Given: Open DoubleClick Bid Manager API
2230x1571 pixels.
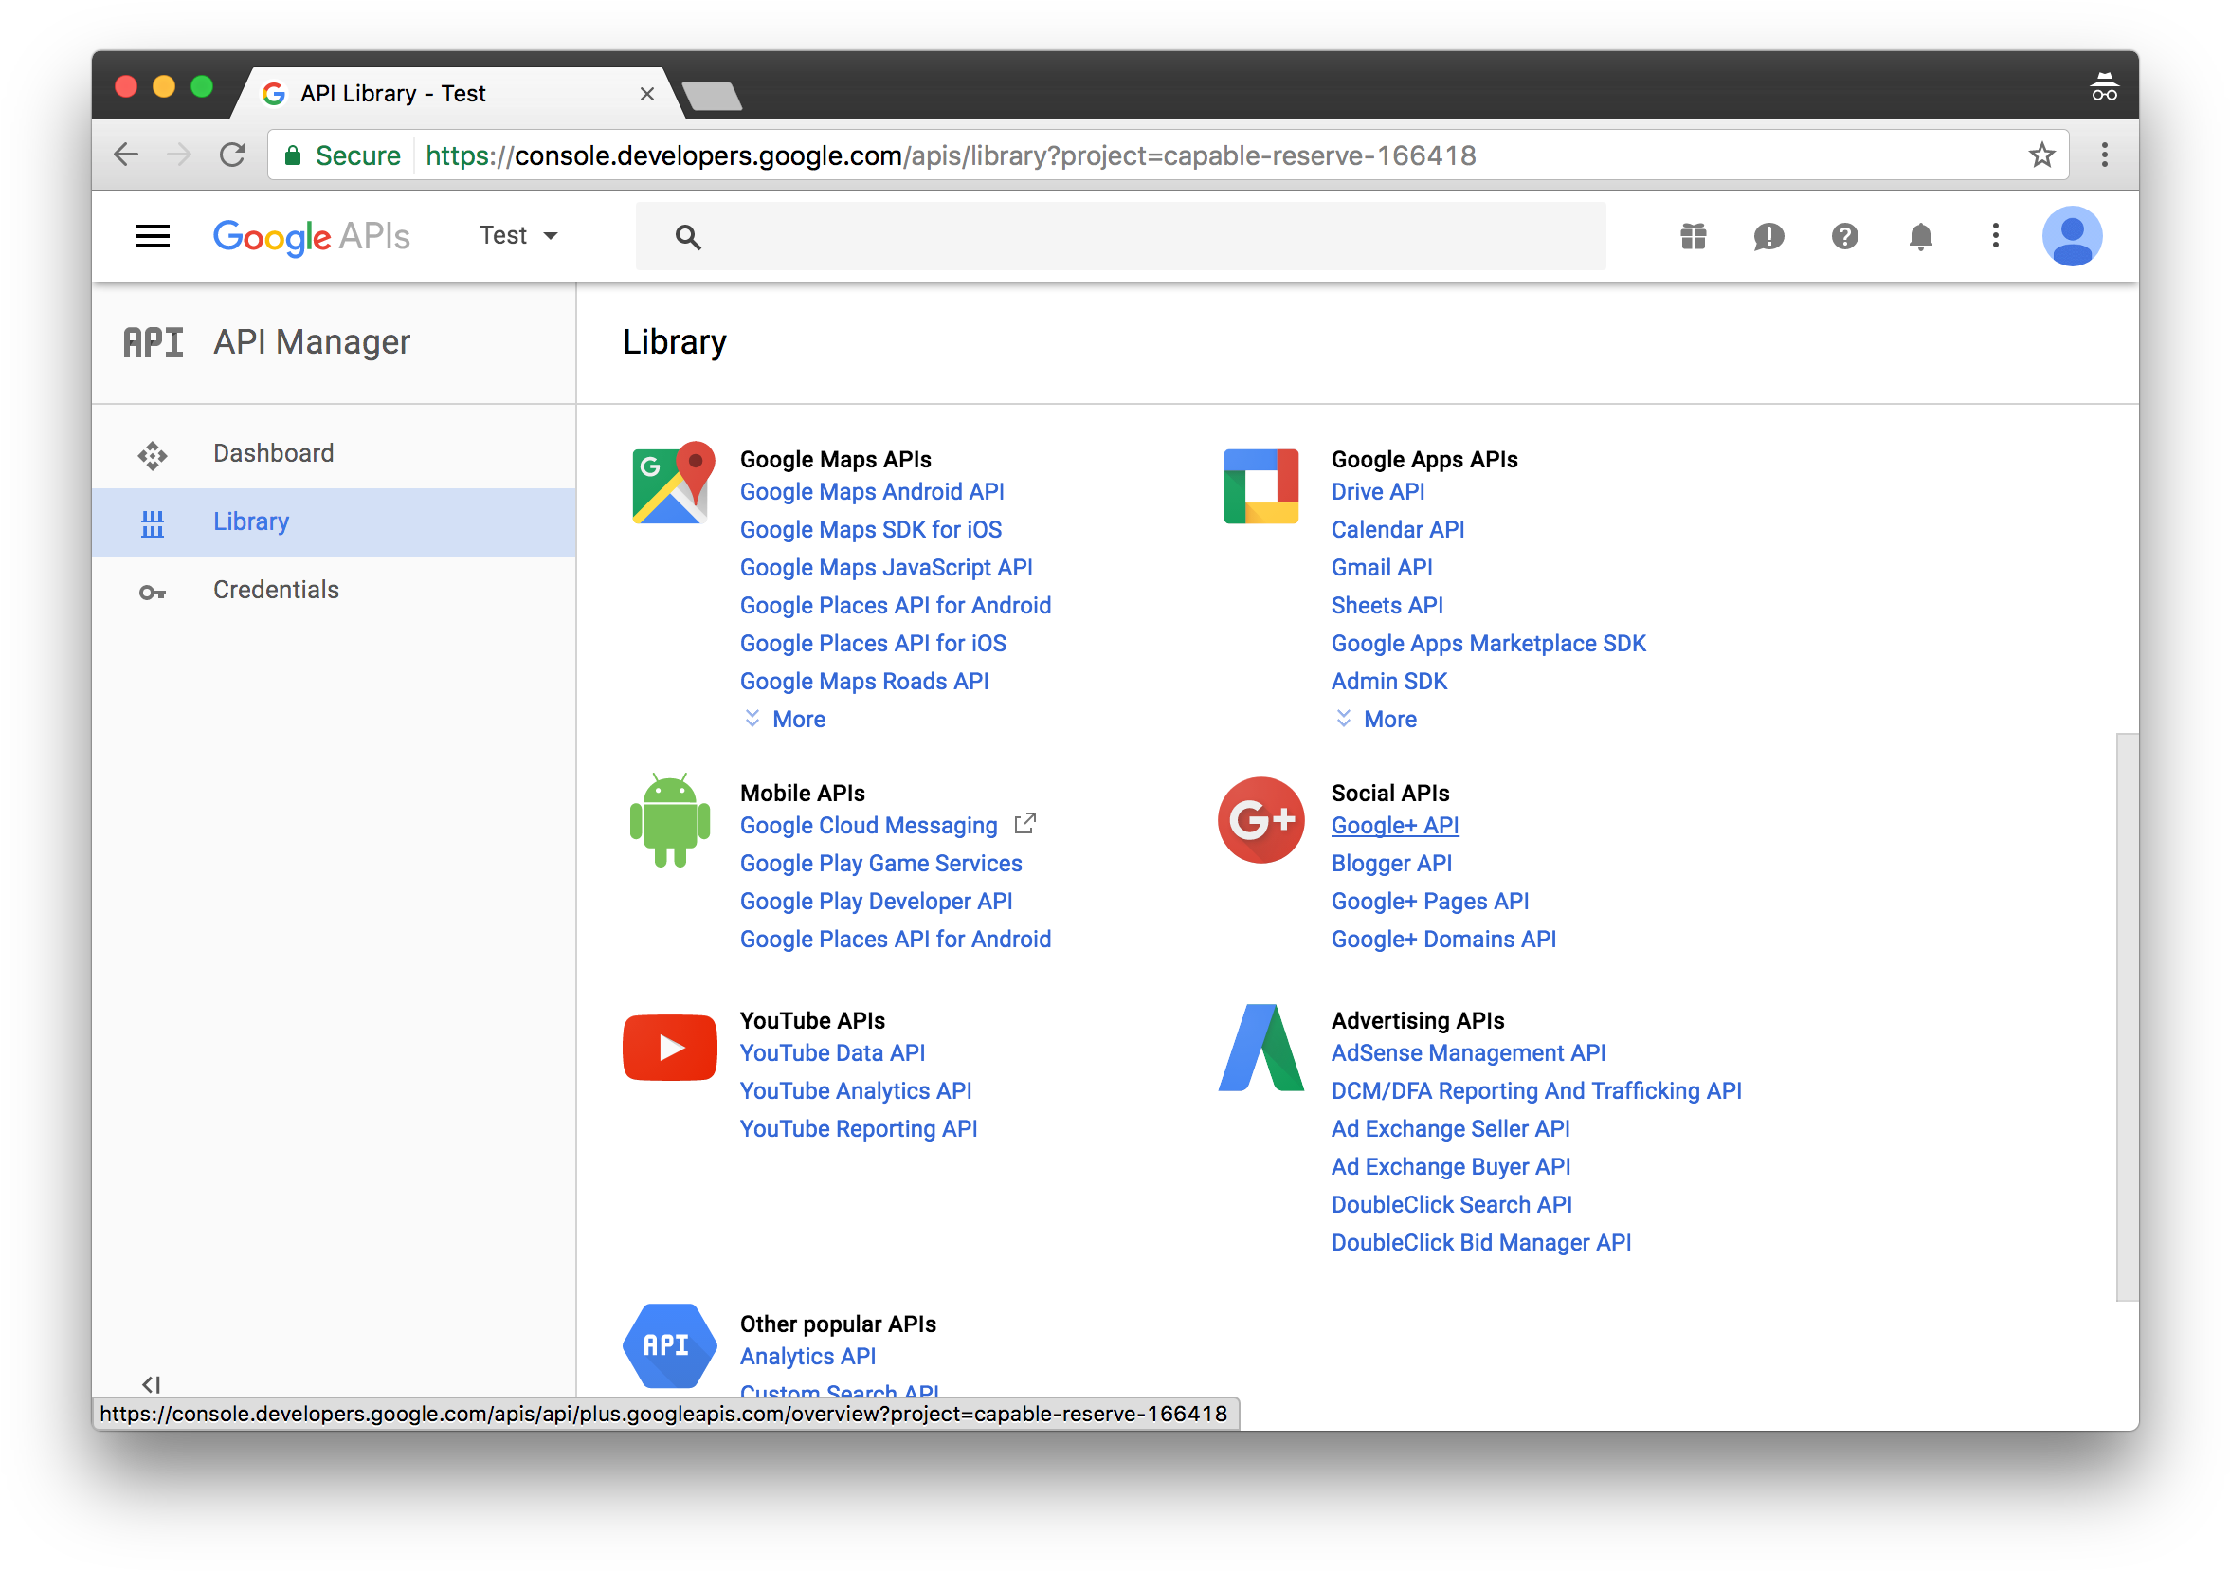Looking at the screenshot, I should coord(1481,1242).
